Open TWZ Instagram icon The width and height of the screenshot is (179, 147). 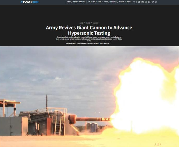coord(146,2)
